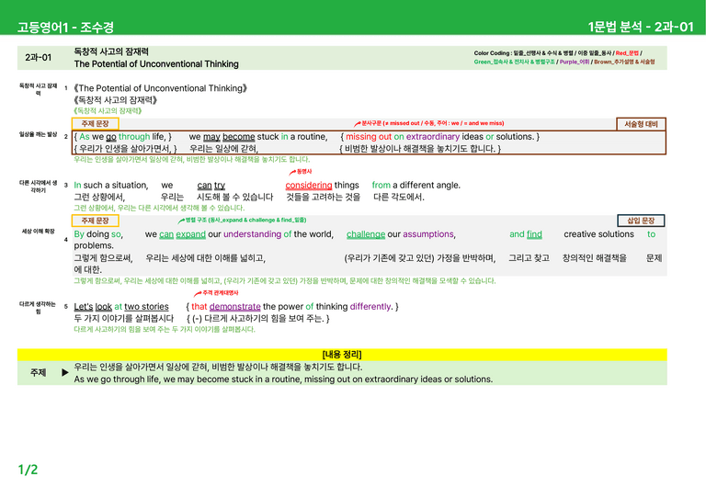Click the Color Coding legend text
Image resolution: width=706 pixels, height=499 pixels.
point(564,57)
